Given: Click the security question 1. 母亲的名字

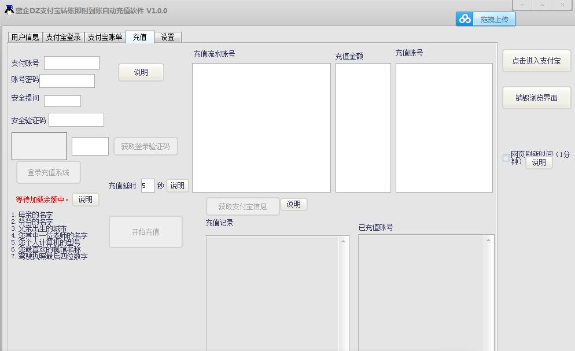Looking at the screenshot, I should 32,215.
